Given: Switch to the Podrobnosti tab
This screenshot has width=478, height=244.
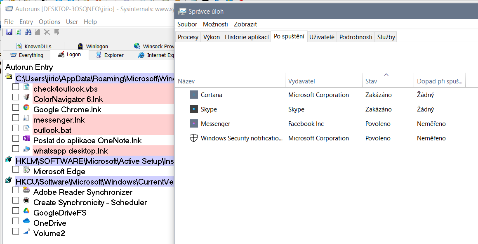Looking at the screenshot, I should coord(356,37).
